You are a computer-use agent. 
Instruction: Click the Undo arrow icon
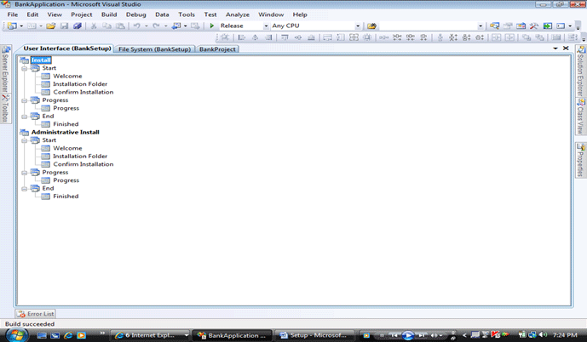(x=137, y=26)
